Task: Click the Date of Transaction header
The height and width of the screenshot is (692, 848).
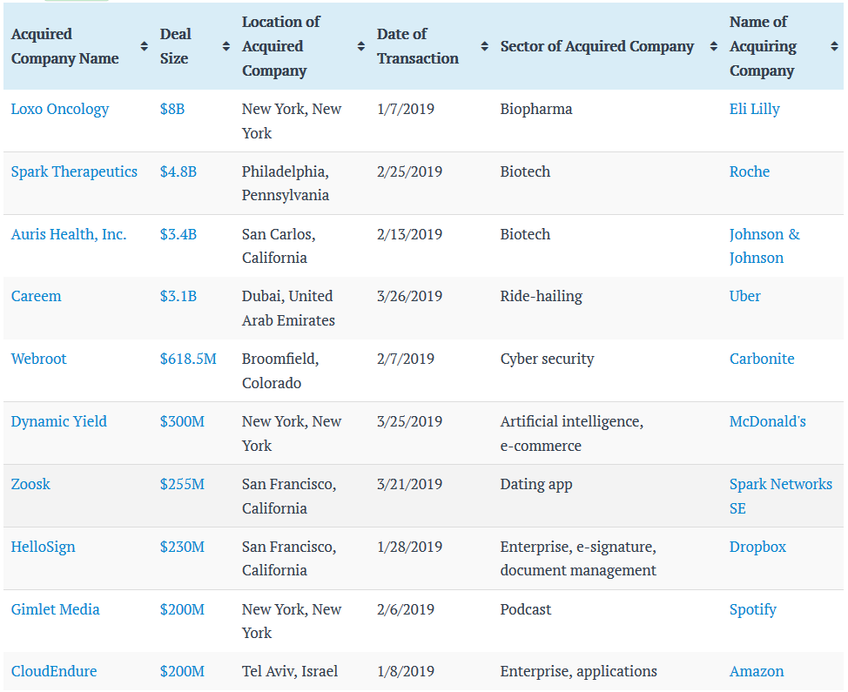Action: 418,46
